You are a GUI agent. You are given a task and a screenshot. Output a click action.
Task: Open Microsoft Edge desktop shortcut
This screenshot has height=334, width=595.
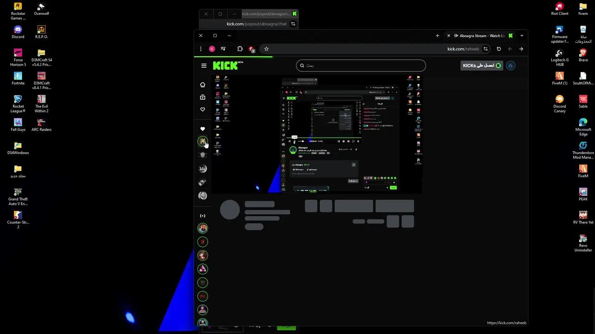click(583, 128)
